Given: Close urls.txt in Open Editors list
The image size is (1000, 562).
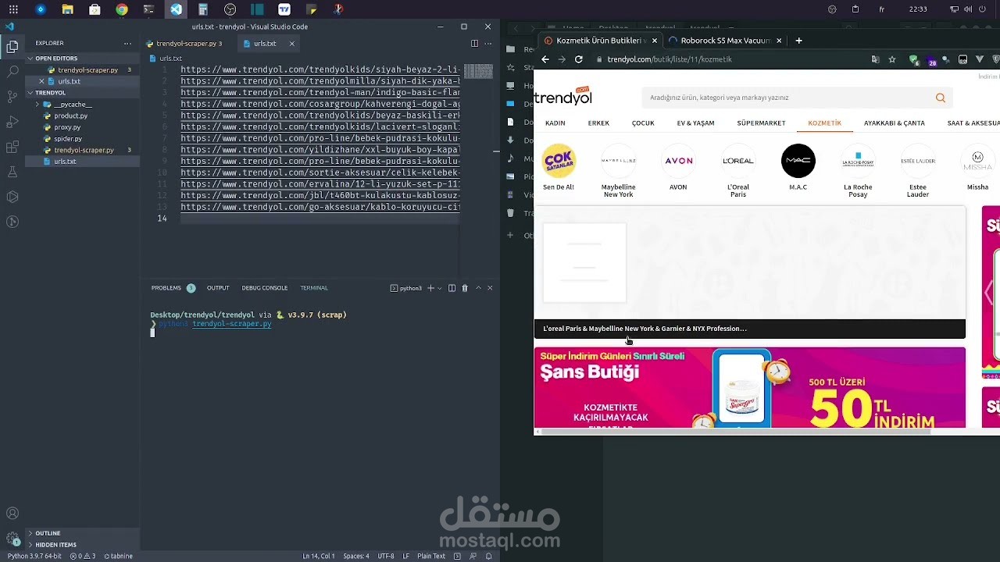Looking at the screenshot, I should coord(41,81).
